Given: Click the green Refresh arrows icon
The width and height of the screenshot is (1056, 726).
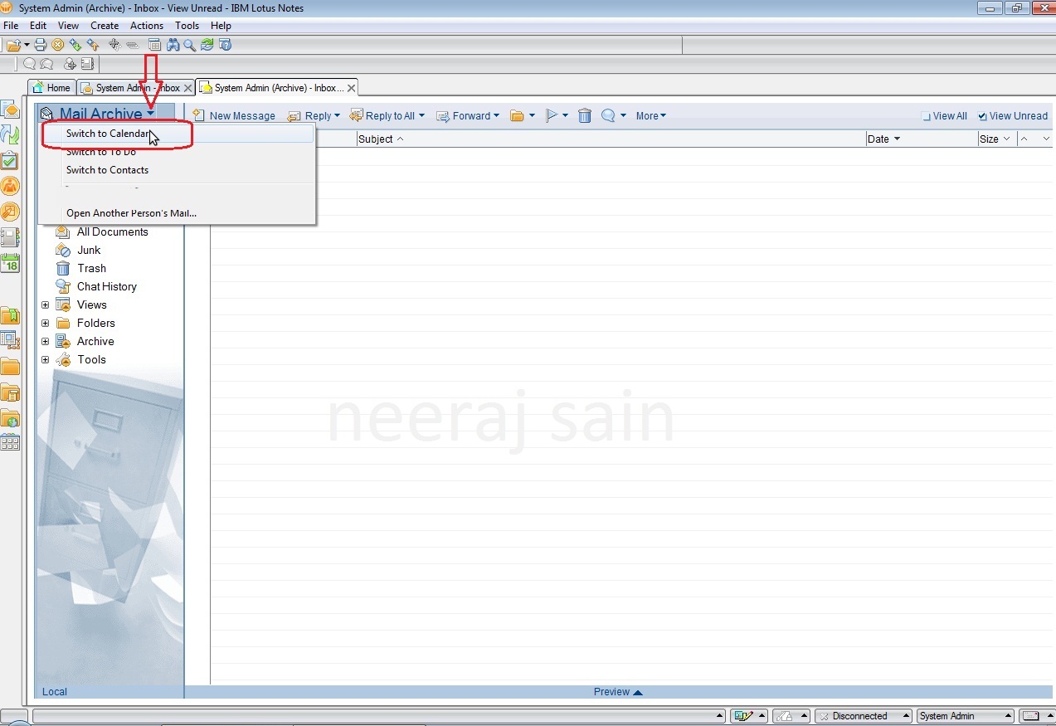Looking at the screenshot, I should 207,45.
